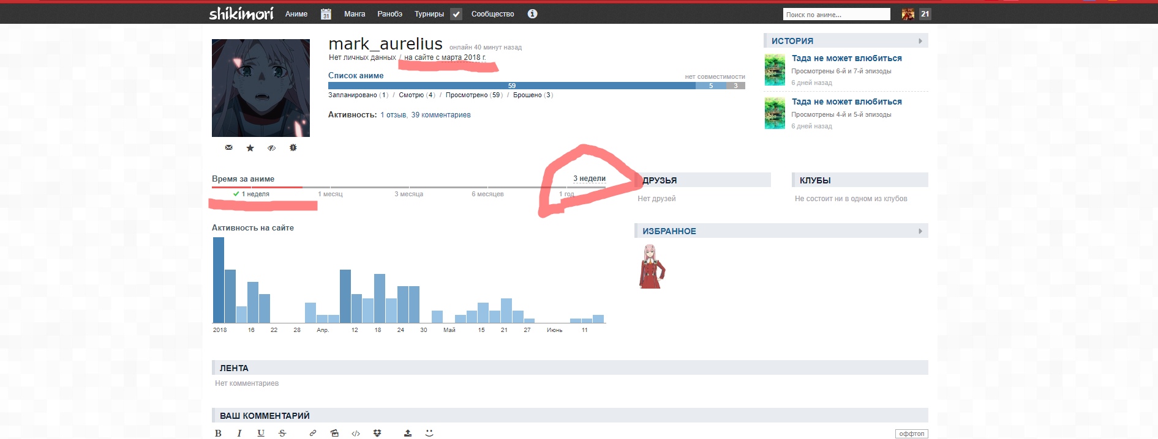Expand the Избранное section arrow
Viewport: 1158px width, 439px height.
[x=920, y=231]
